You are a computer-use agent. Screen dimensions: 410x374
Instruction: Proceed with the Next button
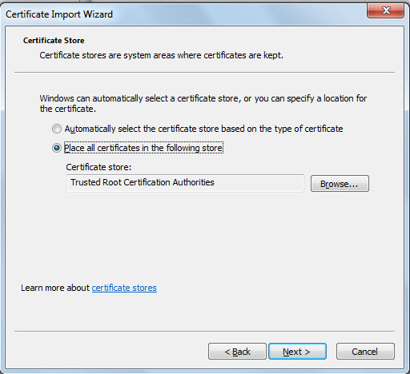(x=297, y=352)
